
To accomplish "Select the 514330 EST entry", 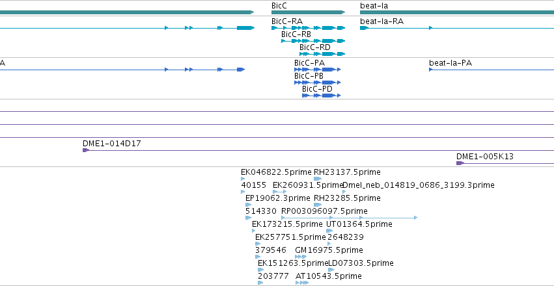I will pyautogui.click(x=261, y=211).
